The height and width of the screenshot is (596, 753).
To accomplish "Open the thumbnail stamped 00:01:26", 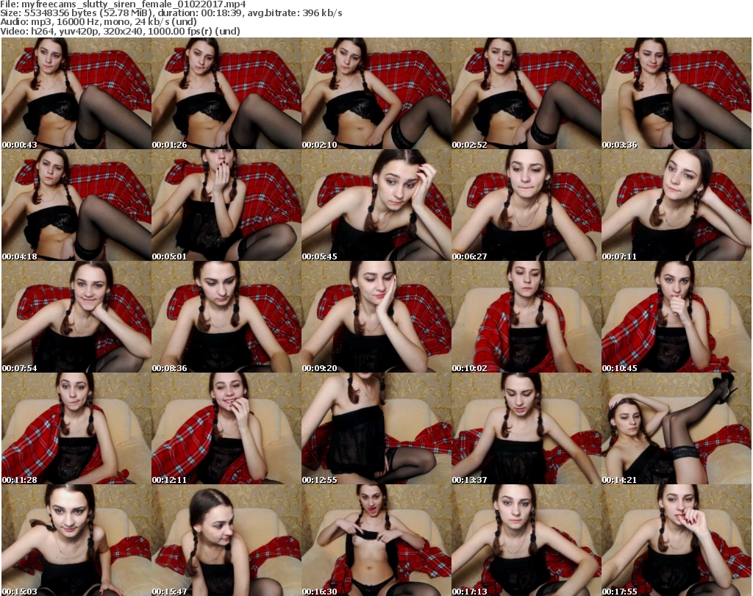I will [226, 93].
